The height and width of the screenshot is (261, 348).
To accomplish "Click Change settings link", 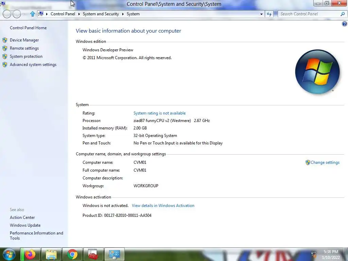I will click(x=325, y=162).
